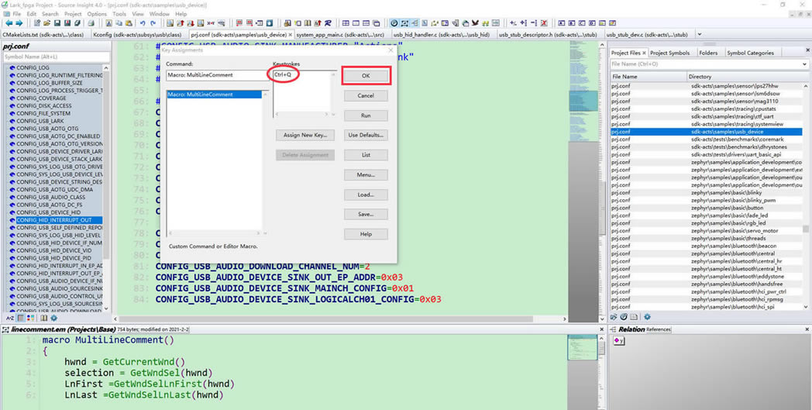
Task: Open the Window menu
Action: tap(160, 14)
